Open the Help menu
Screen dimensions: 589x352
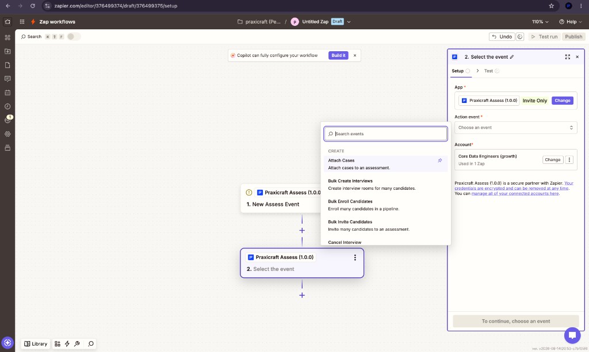coord(570,22)
